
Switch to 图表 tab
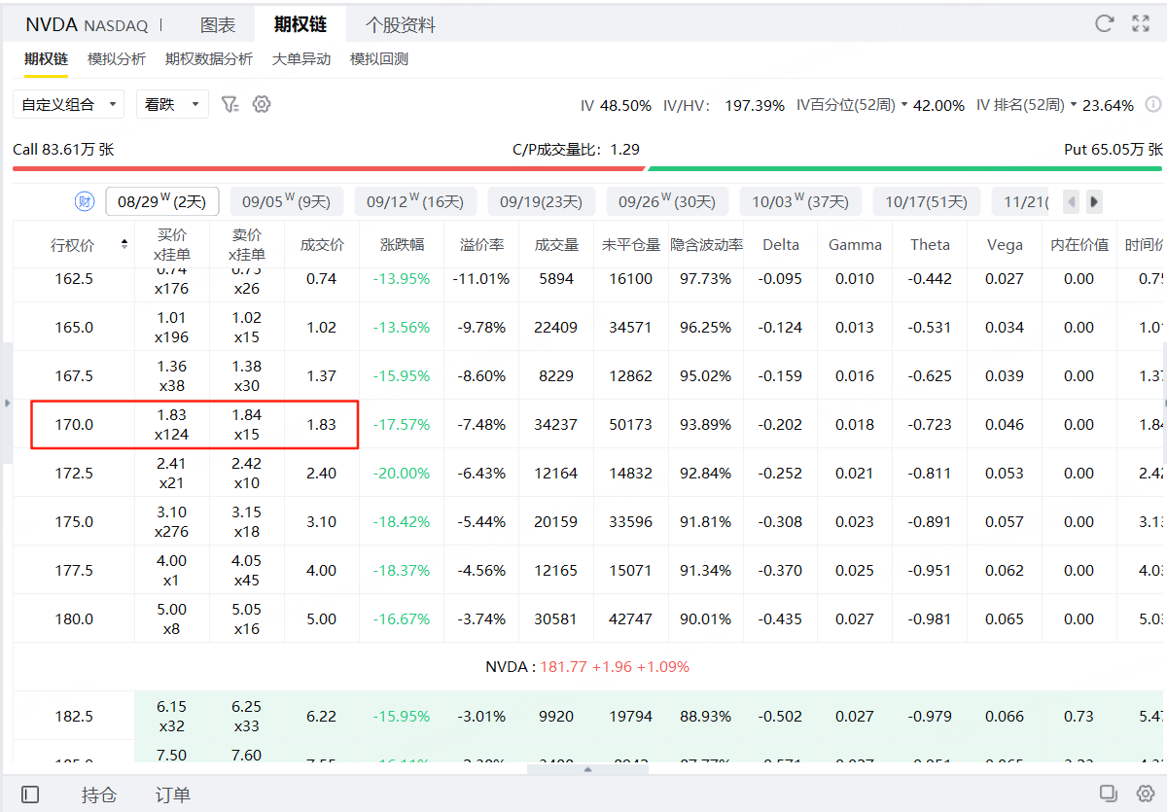(218, 25)
